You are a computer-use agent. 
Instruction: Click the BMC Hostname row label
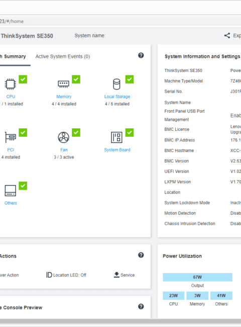point(179,150)
